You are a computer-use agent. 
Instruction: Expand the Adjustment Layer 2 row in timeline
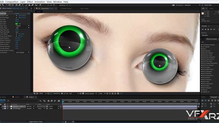(3, 106)
